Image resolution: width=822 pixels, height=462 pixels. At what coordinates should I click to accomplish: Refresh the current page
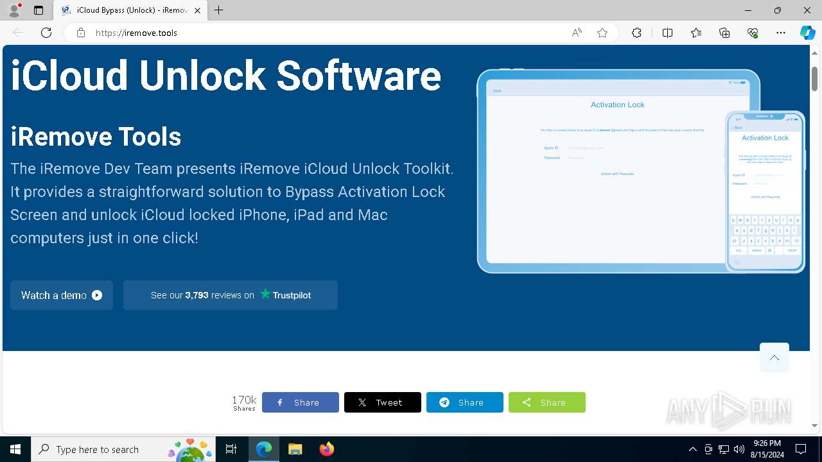46,33
